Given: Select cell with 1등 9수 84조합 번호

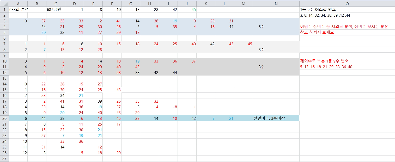Looking at the screenshot, I should pos(316,10).
